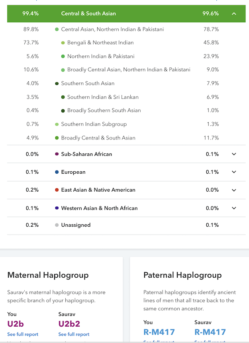Click the East Asian red dot
Screen dimensions: 249x343
(x=57, y=190)
